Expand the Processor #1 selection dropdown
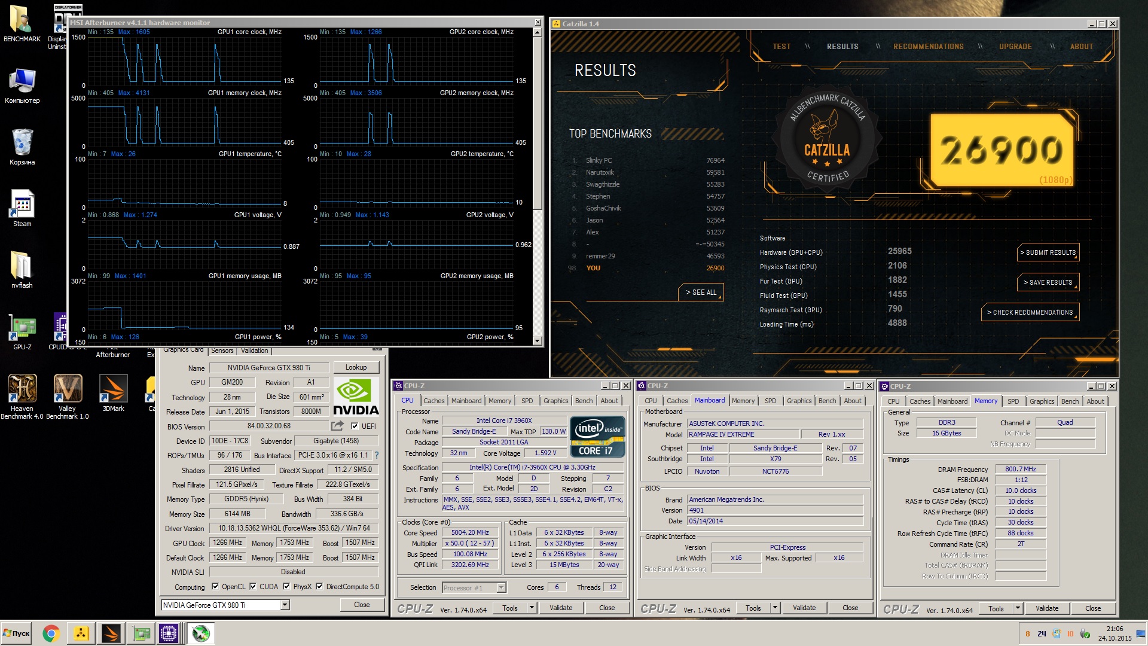The height and width of the screenshot is (646, 1148). pos(501,588)
